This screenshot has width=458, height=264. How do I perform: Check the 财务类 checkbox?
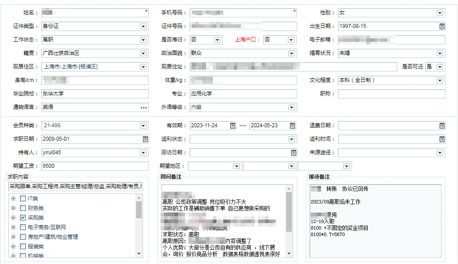tap(23, 208)
